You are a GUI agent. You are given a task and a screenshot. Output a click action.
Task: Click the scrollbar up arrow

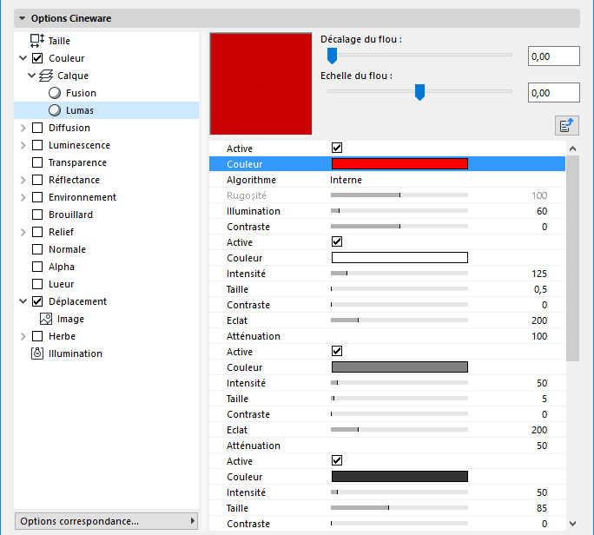point(573,149)
